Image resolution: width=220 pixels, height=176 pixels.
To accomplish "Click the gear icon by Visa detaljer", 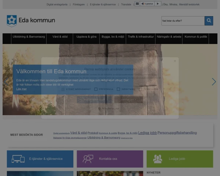I will coord(99,109).
